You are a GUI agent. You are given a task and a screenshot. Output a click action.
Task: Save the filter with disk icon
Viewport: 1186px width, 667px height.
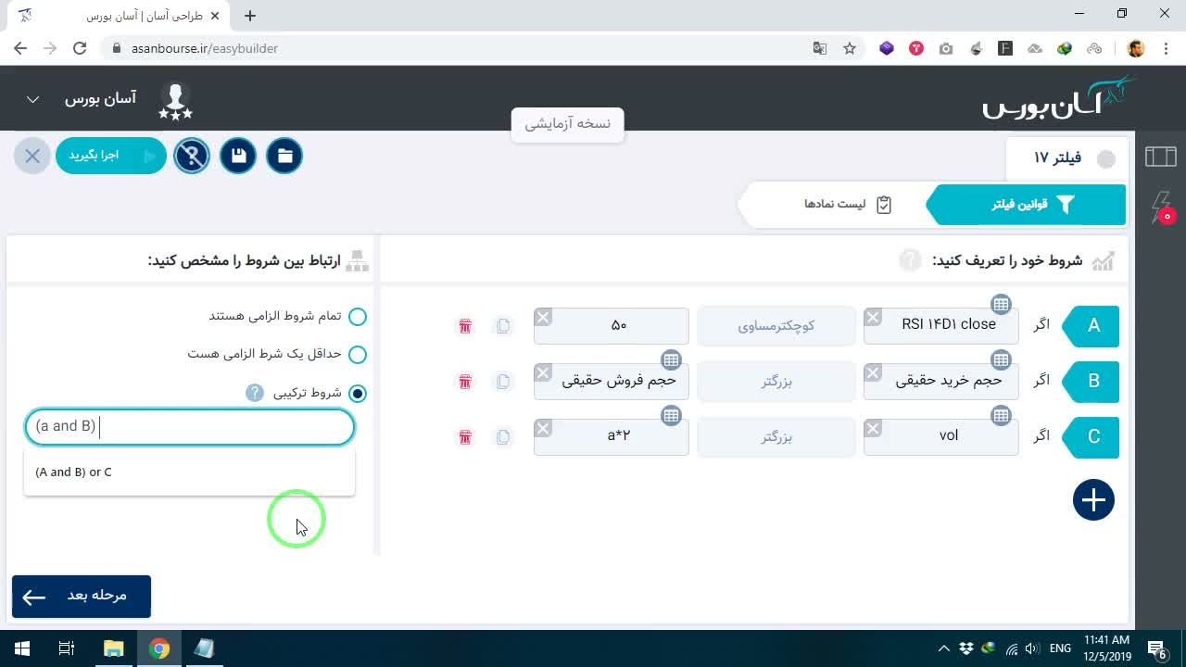pos(238,156)
